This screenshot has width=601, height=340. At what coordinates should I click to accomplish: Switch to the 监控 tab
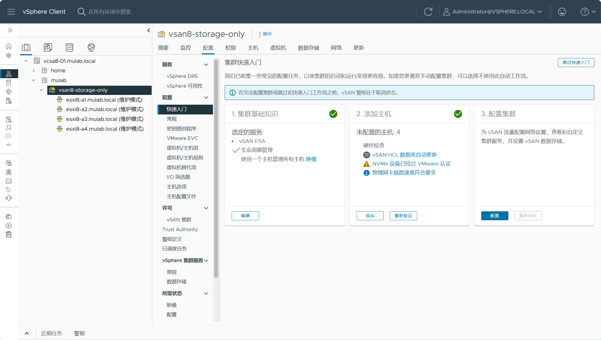[x=186, y=48]
